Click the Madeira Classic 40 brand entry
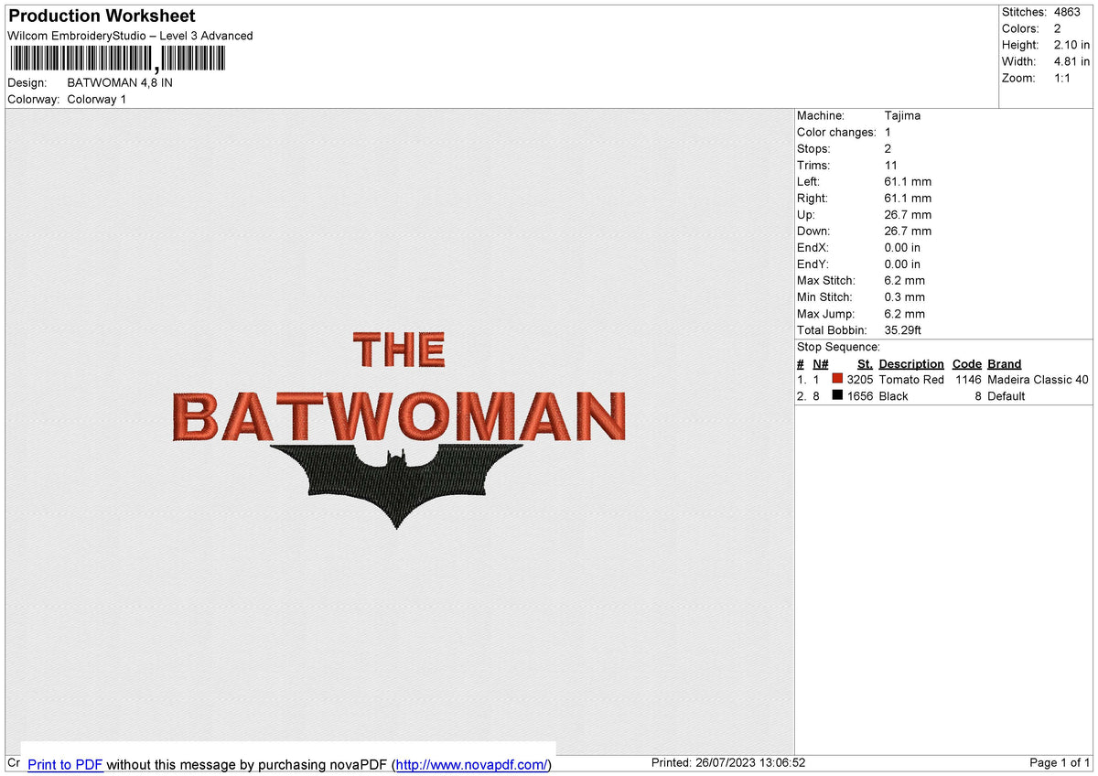The width and height of the screenshot is (1098, 776). click(x=1038, y=379)
